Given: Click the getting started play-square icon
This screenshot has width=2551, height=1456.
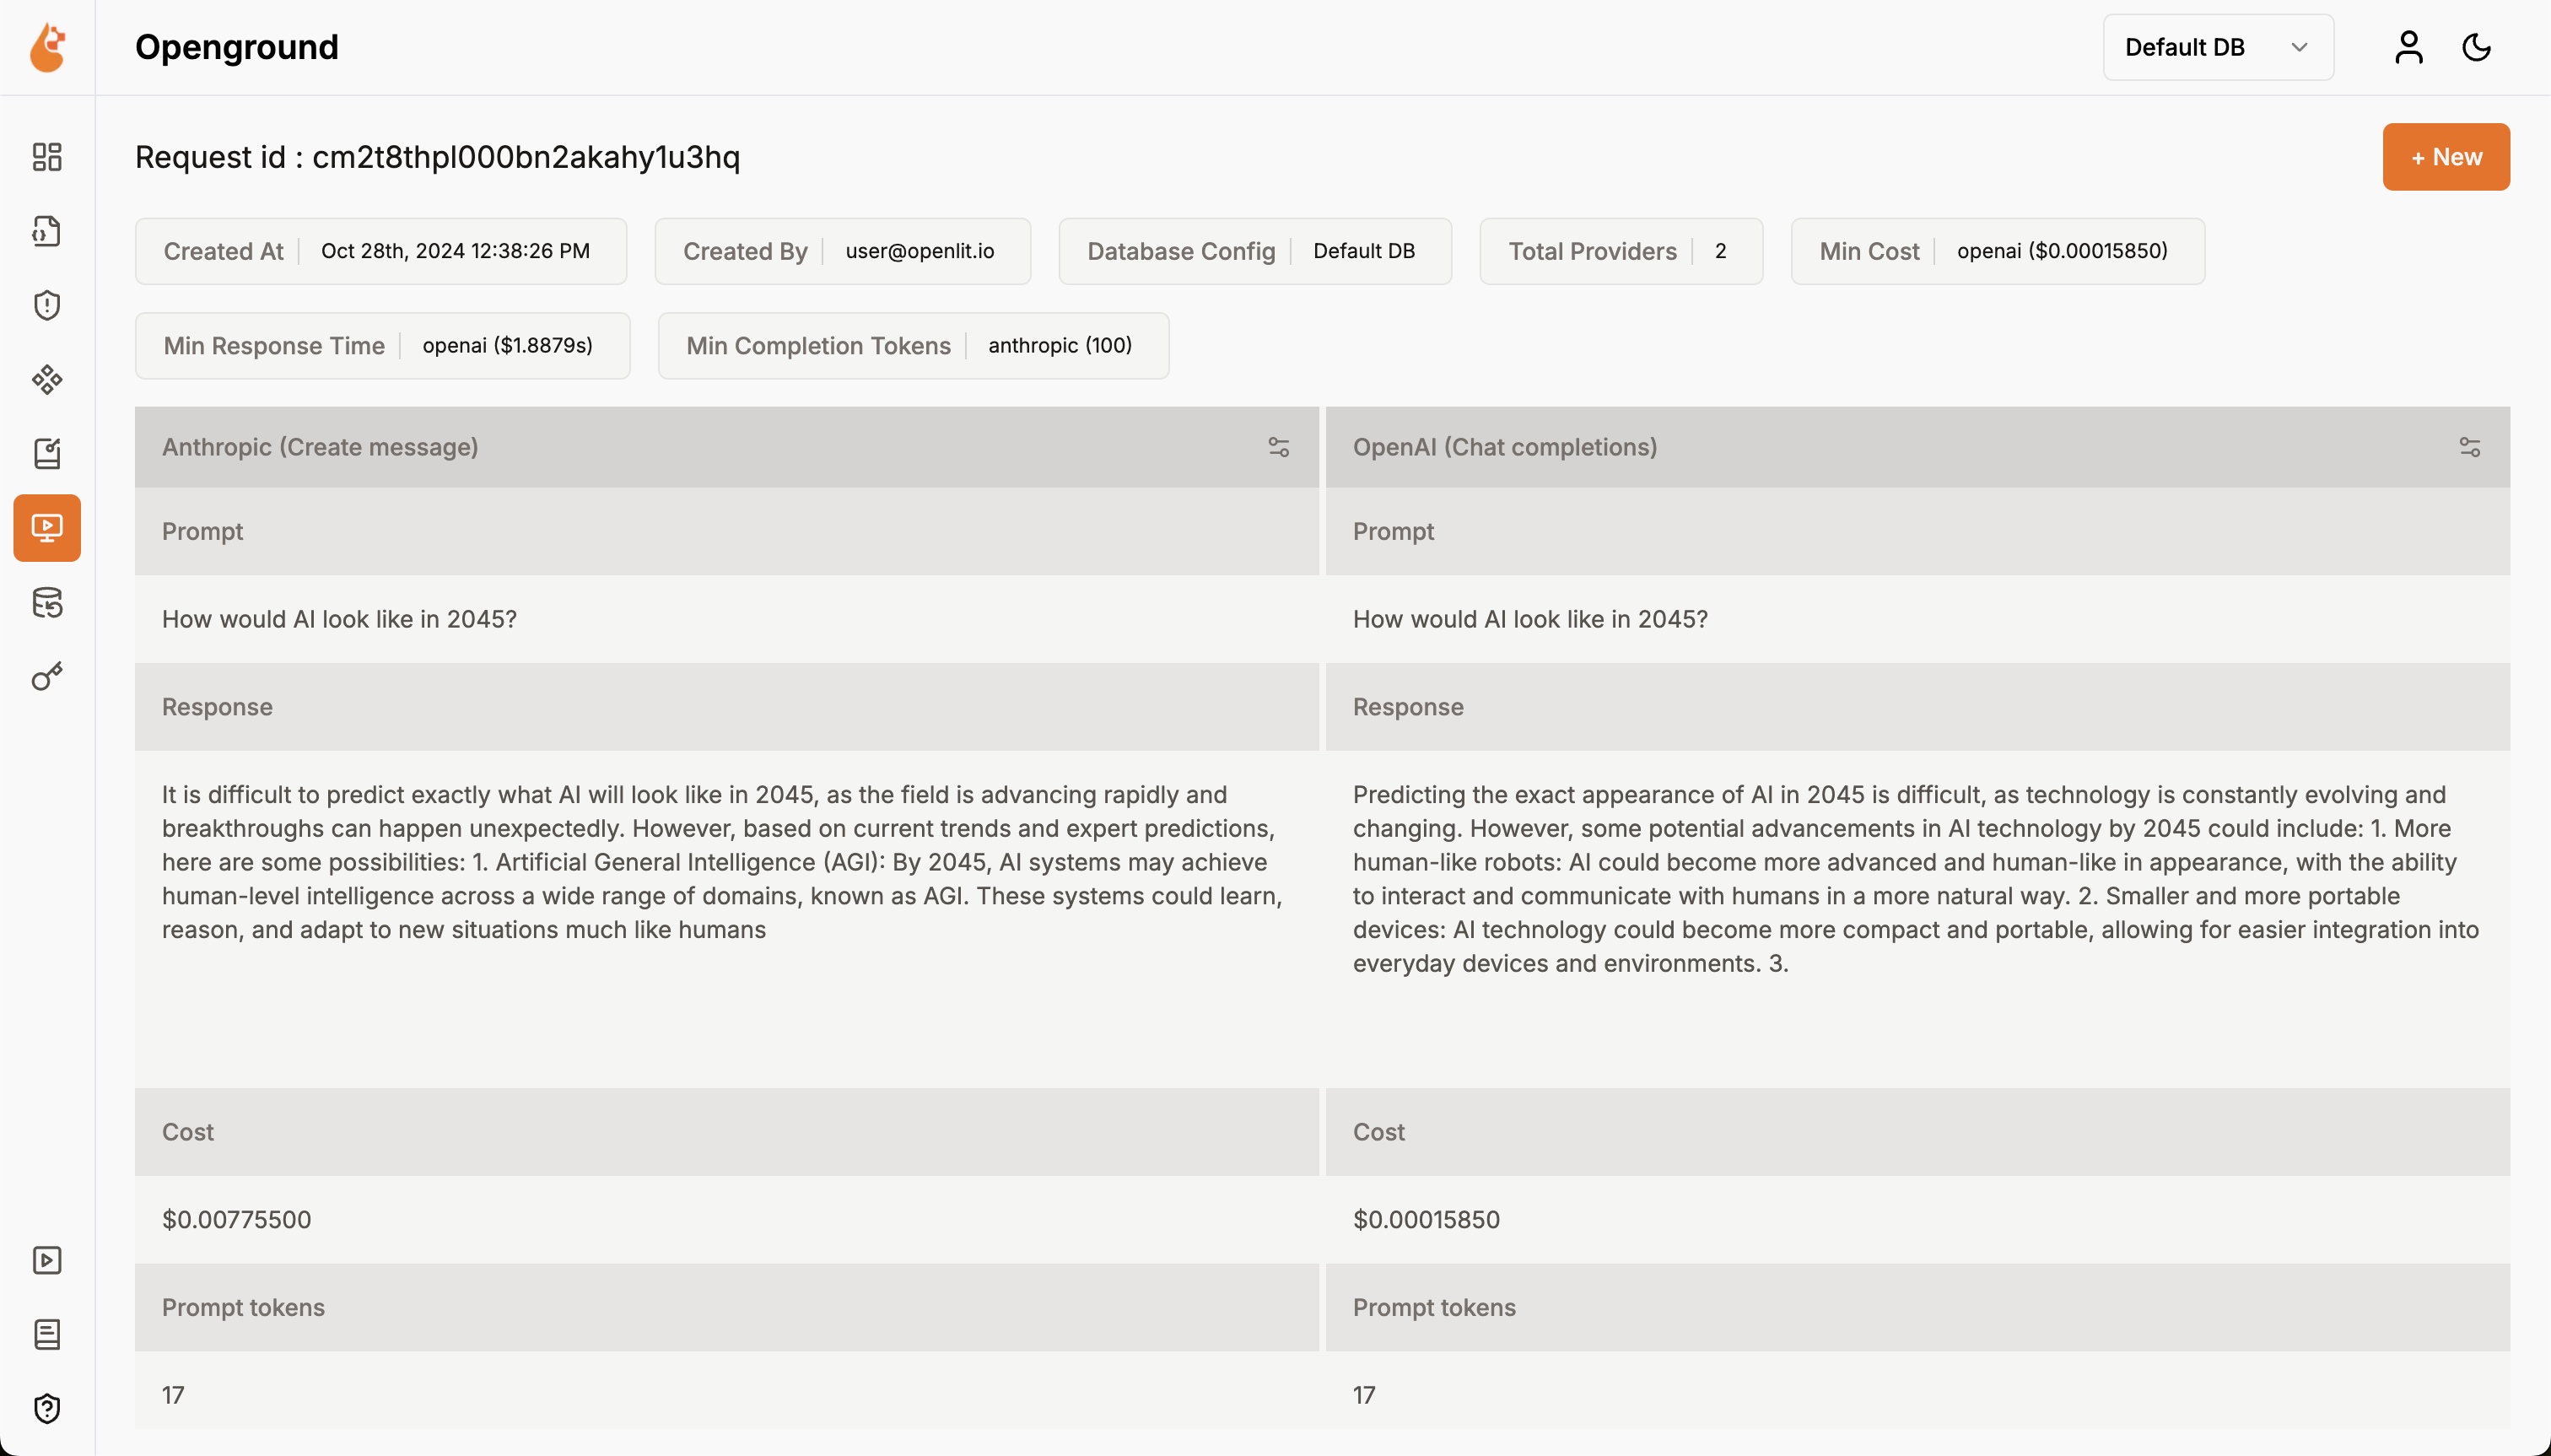Looking at the screenshot, I should [x=47, y=1260].
